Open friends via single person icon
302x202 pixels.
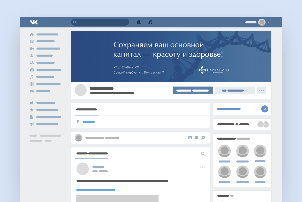point(32,56)
